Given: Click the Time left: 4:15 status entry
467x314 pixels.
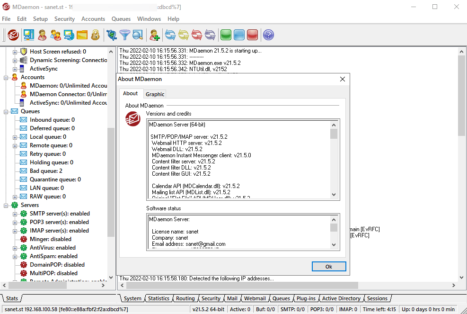Looking at the screenshot, I should 379,309.
